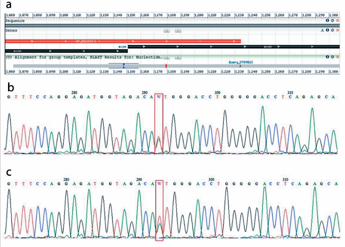Open the Genes track settings gear

332,30
